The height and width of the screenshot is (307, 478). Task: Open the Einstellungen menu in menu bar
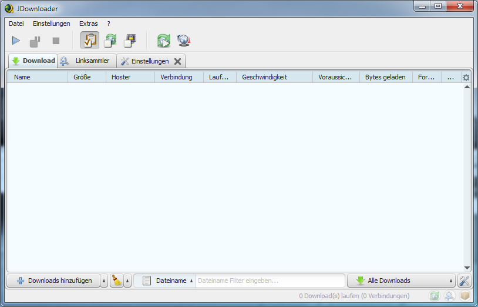(x=52, y=24)
